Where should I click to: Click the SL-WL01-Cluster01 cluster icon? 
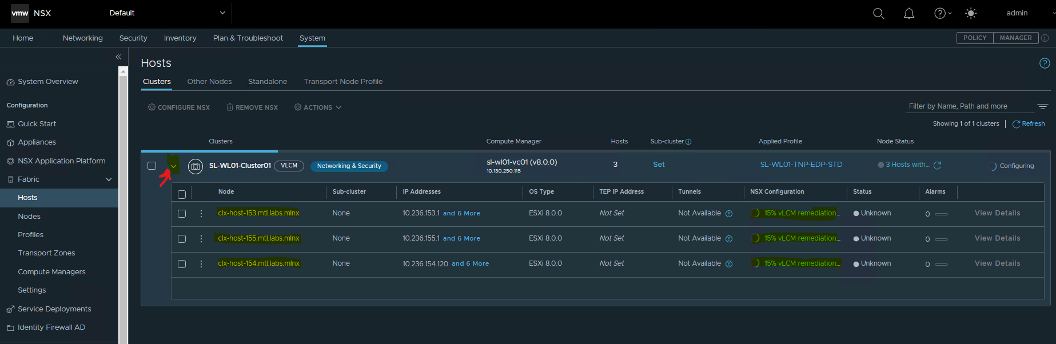point(196,166)
